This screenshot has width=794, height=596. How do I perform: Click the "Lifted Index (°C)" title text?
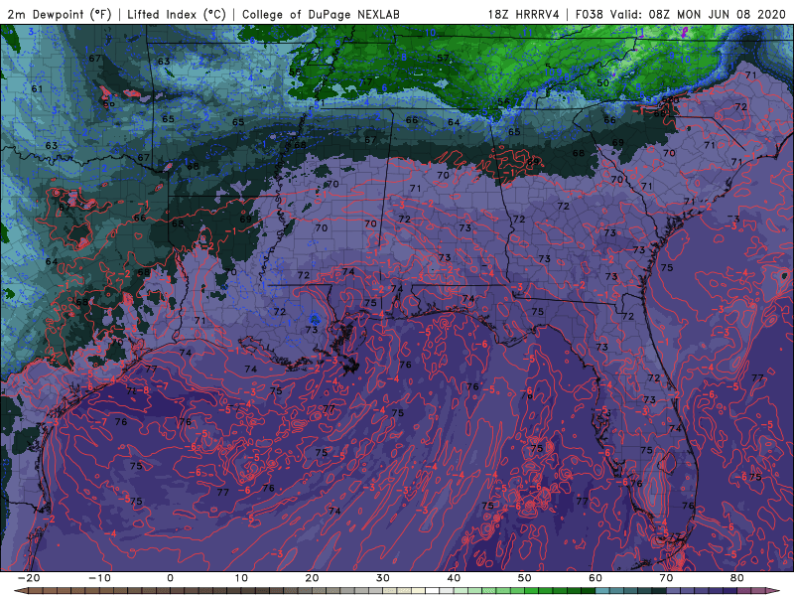177,14
